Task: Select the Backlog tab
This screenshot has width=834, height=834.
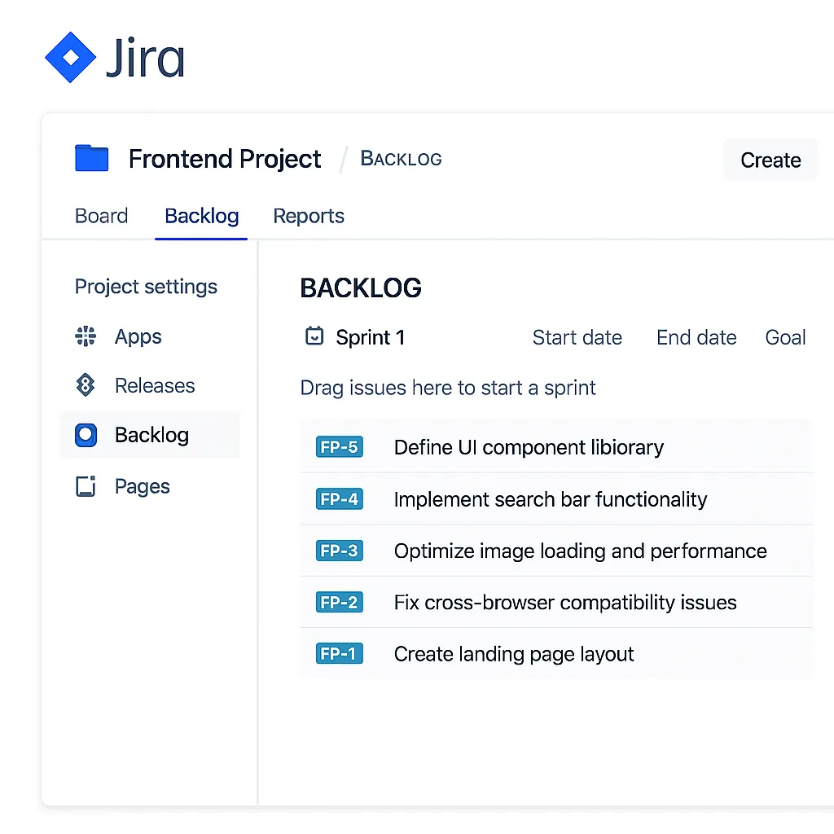Action: click(202, 217)
